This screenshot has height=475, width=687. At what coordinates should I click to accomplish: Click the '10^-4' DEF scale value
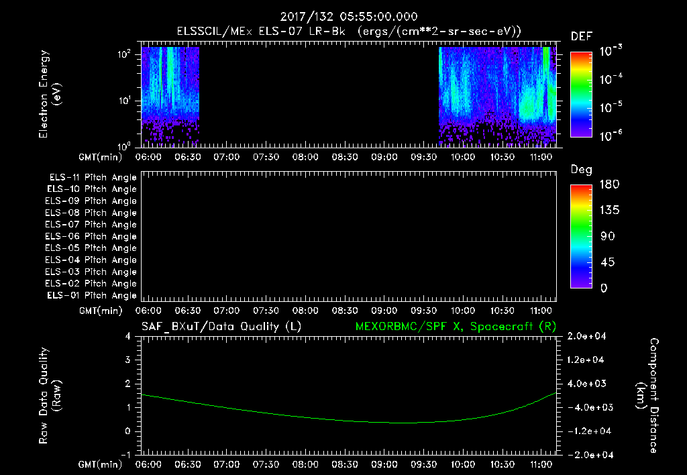pos(611,79)
